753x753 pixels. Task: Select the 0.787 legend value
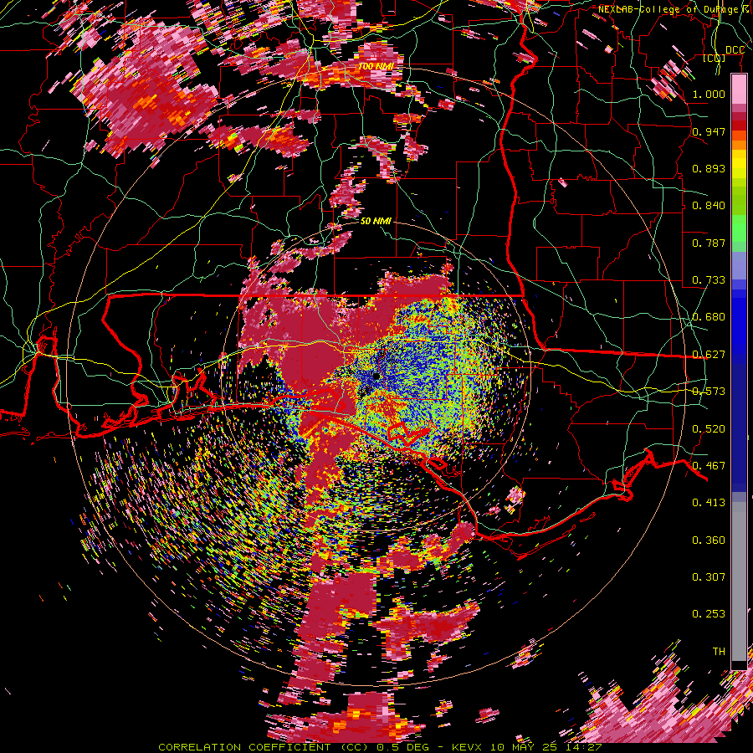click(x=709, y=243)
